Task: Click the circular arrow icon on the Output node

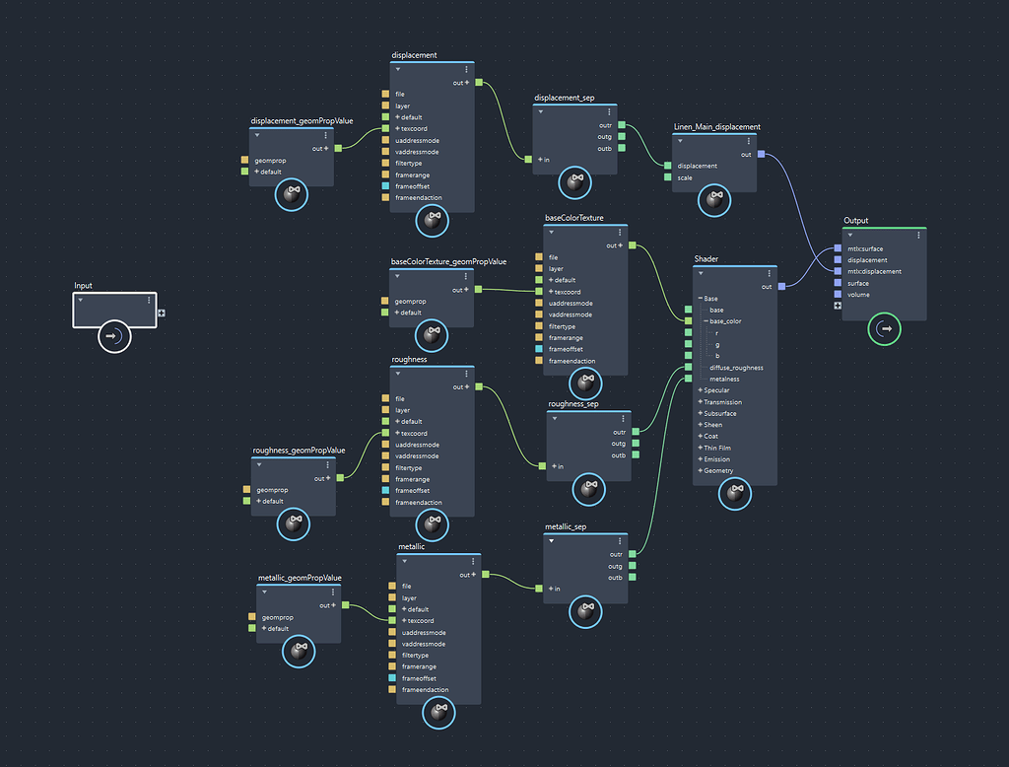Action: pos(885,330)
